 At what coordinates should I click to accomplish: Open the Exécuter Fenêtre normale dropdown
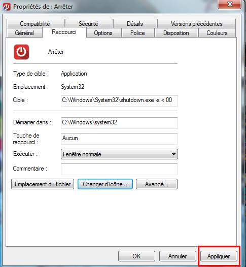click(x=119, y=154)
